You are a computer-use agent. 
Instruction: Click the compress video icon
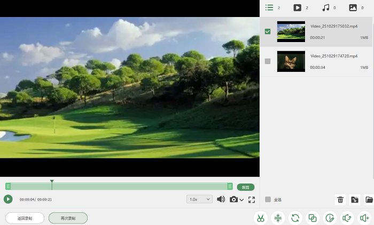coord(278,218)
